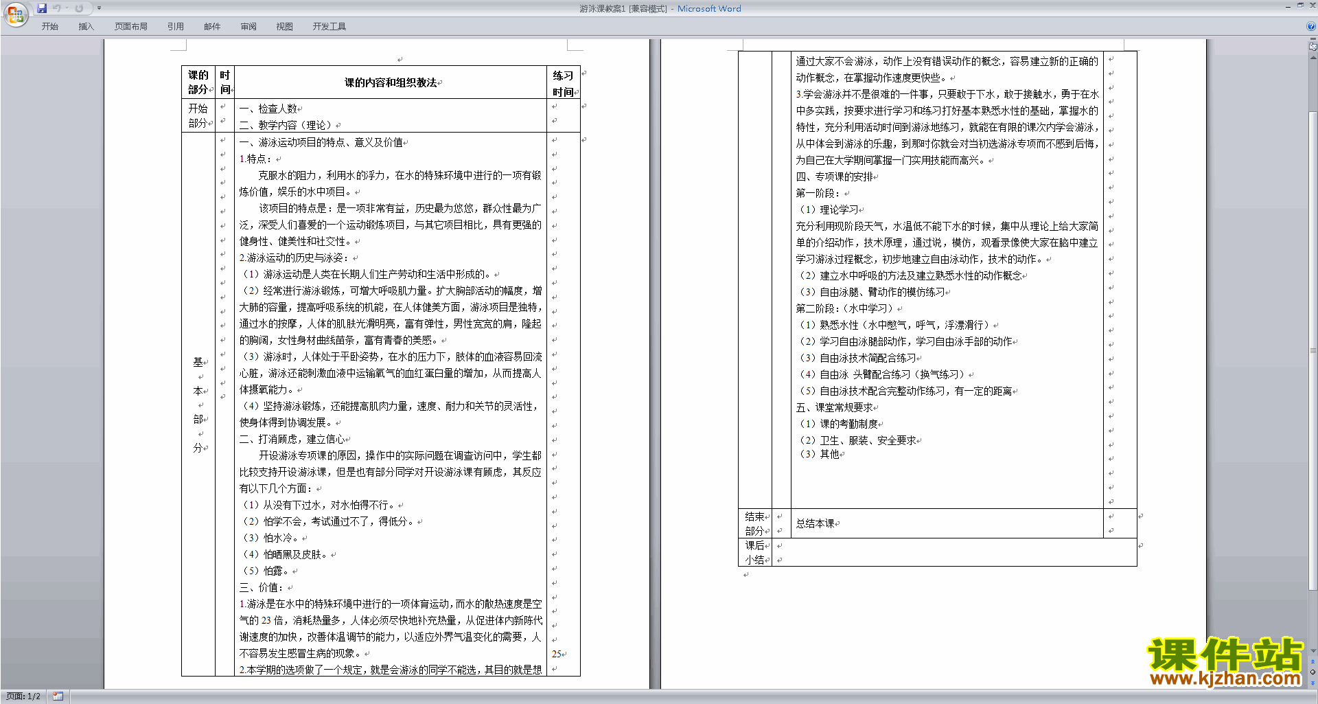Jump to previous page double-arrow
The image size is (1318, 704).
coord(1313,661)
